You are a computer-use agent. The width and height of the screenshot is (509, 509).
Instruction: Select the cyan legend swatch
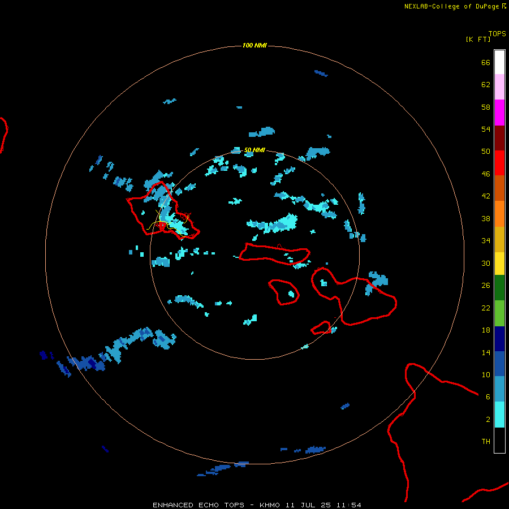click(499, 415)
